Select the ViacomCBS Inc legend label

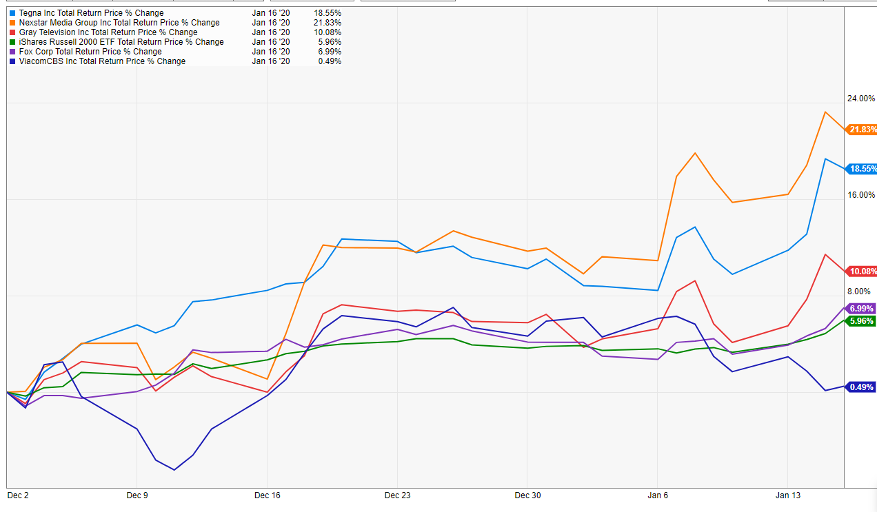(x=102, y=61)
